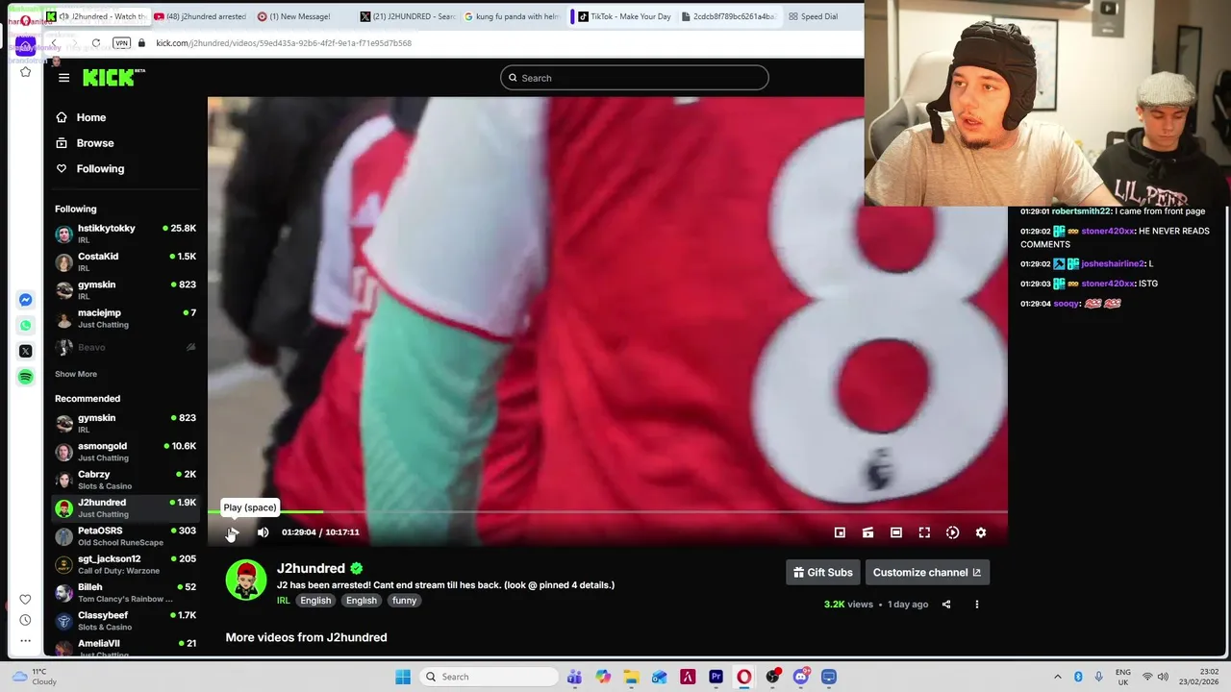Viewport: 1231px width, 692px height.
Task: Open PetaOSRS in Recommended list
Action: point(126,536)
